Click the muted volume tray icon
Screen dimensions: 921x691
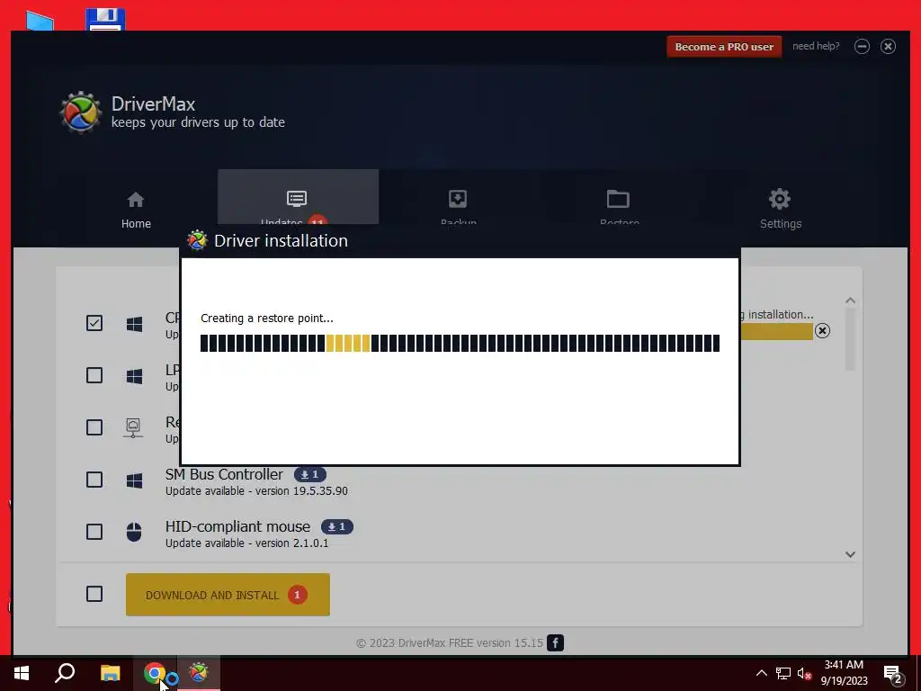[805, 673]
